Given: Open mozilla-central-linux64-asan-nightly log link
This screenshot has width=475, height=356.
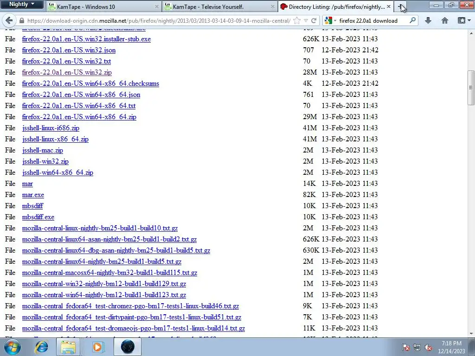Looking at the screenshot, I should point(109,240).
